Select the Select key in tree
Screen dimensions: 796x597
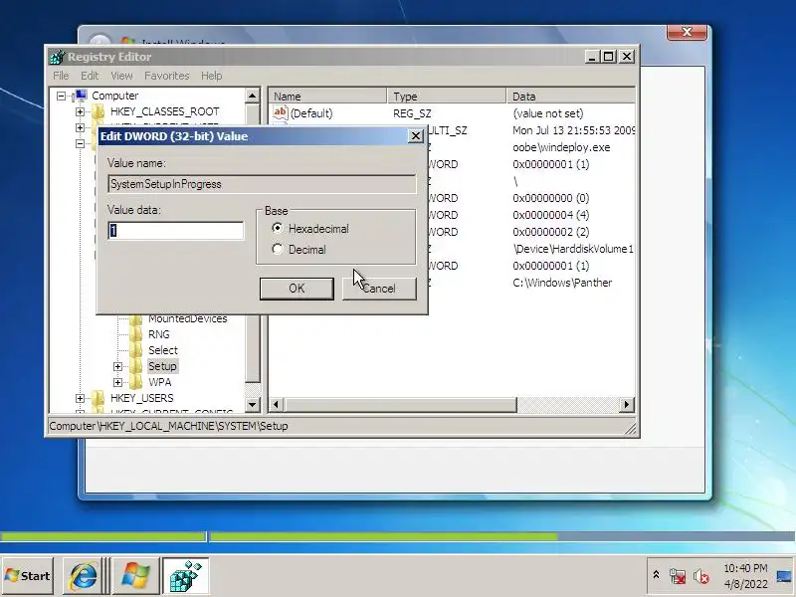point(163,350)
